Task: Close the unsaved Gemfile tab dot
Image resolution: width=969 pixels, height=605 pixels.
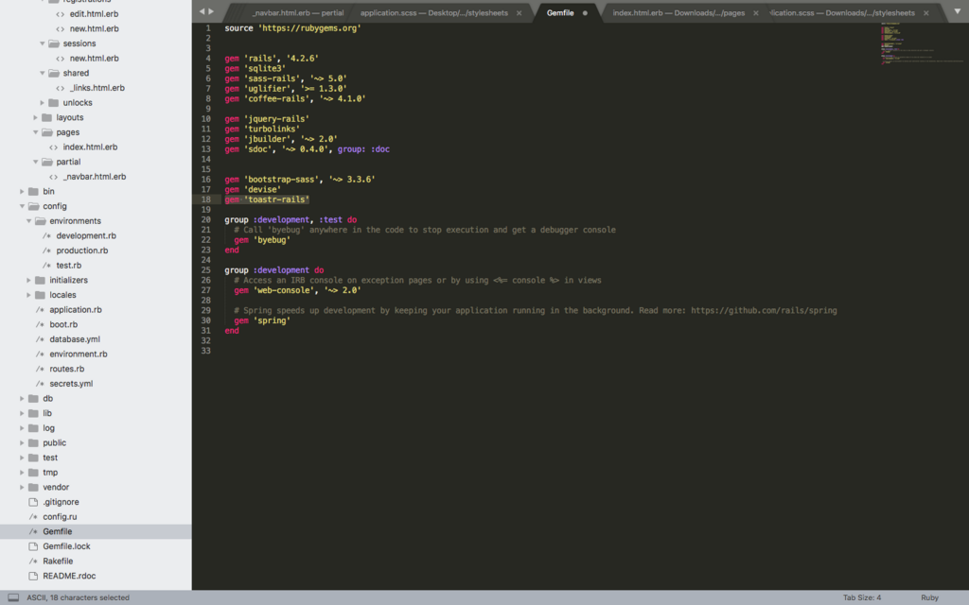Action: coord(585,13)
